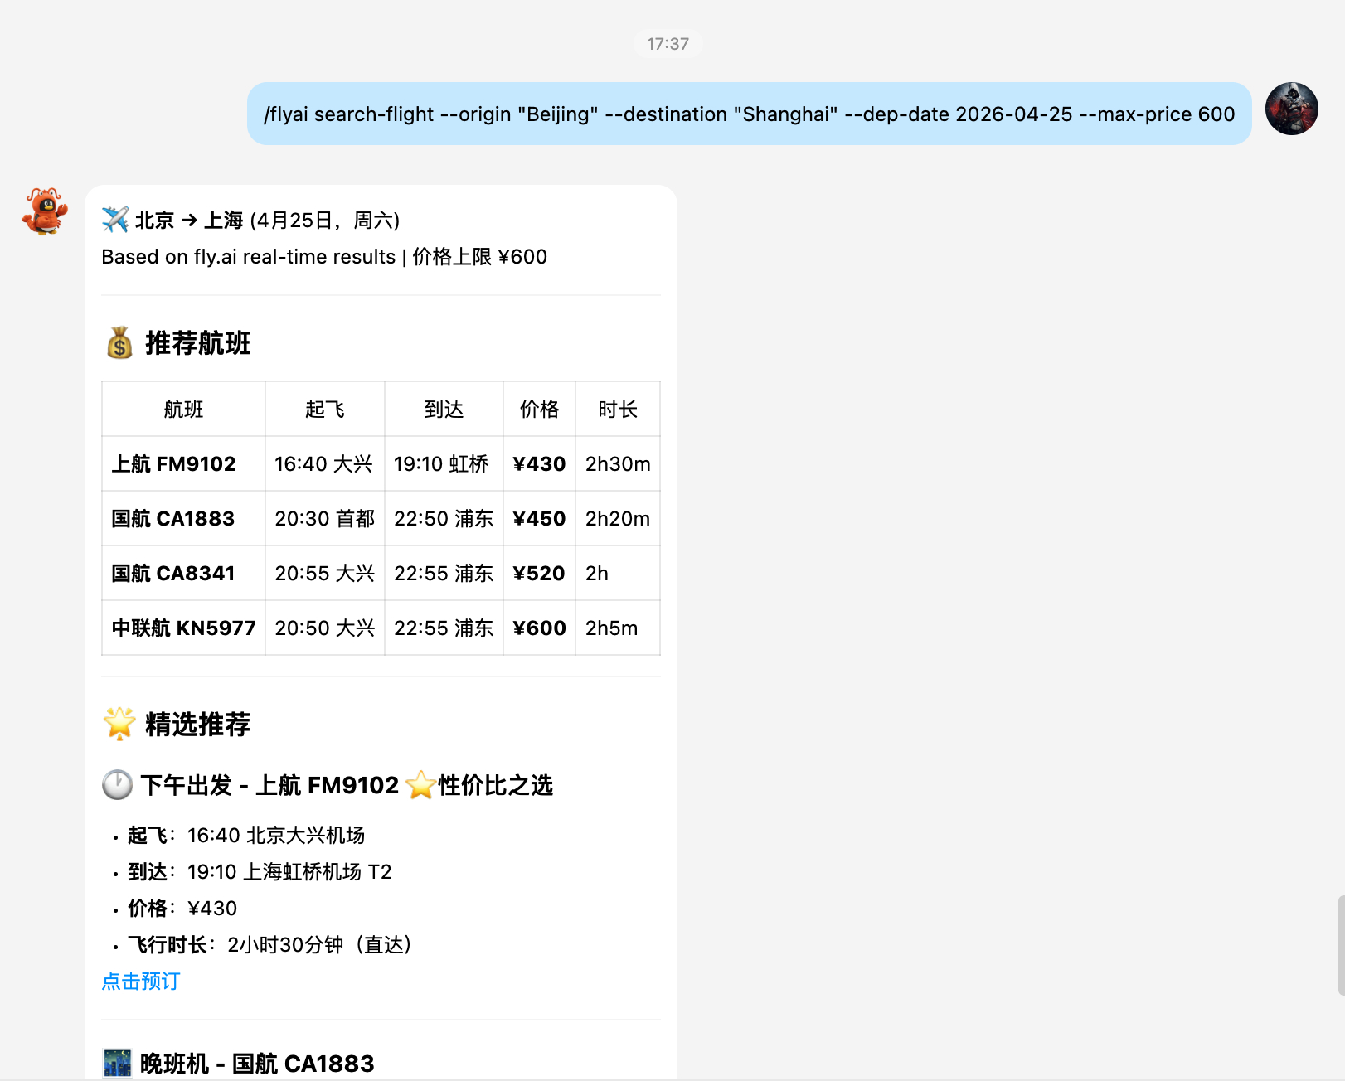Click the ¥430 price cell
Image resolution: width=1345 pixels, height=1081 pixels.
coord(539,463)
